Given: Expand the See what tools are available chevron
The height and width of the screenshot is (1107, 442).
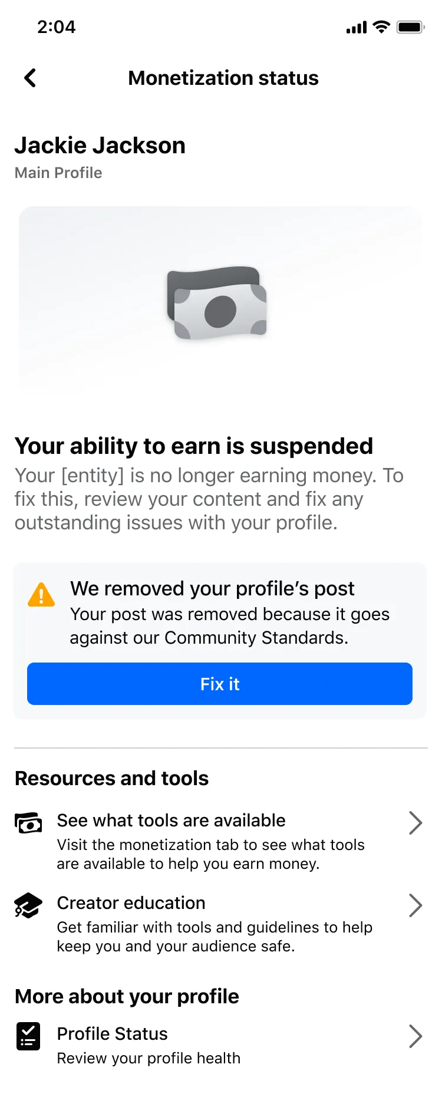Looking at the screenshot, I should pos(415,823).
